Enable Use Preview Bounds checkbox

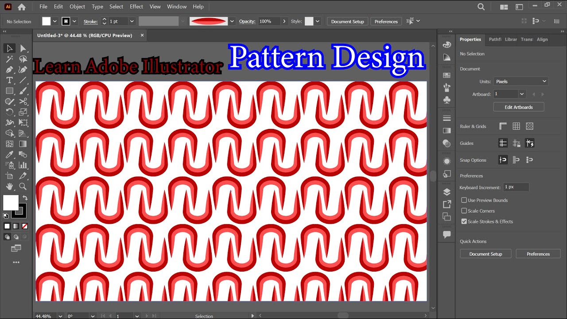click(464, 200)
